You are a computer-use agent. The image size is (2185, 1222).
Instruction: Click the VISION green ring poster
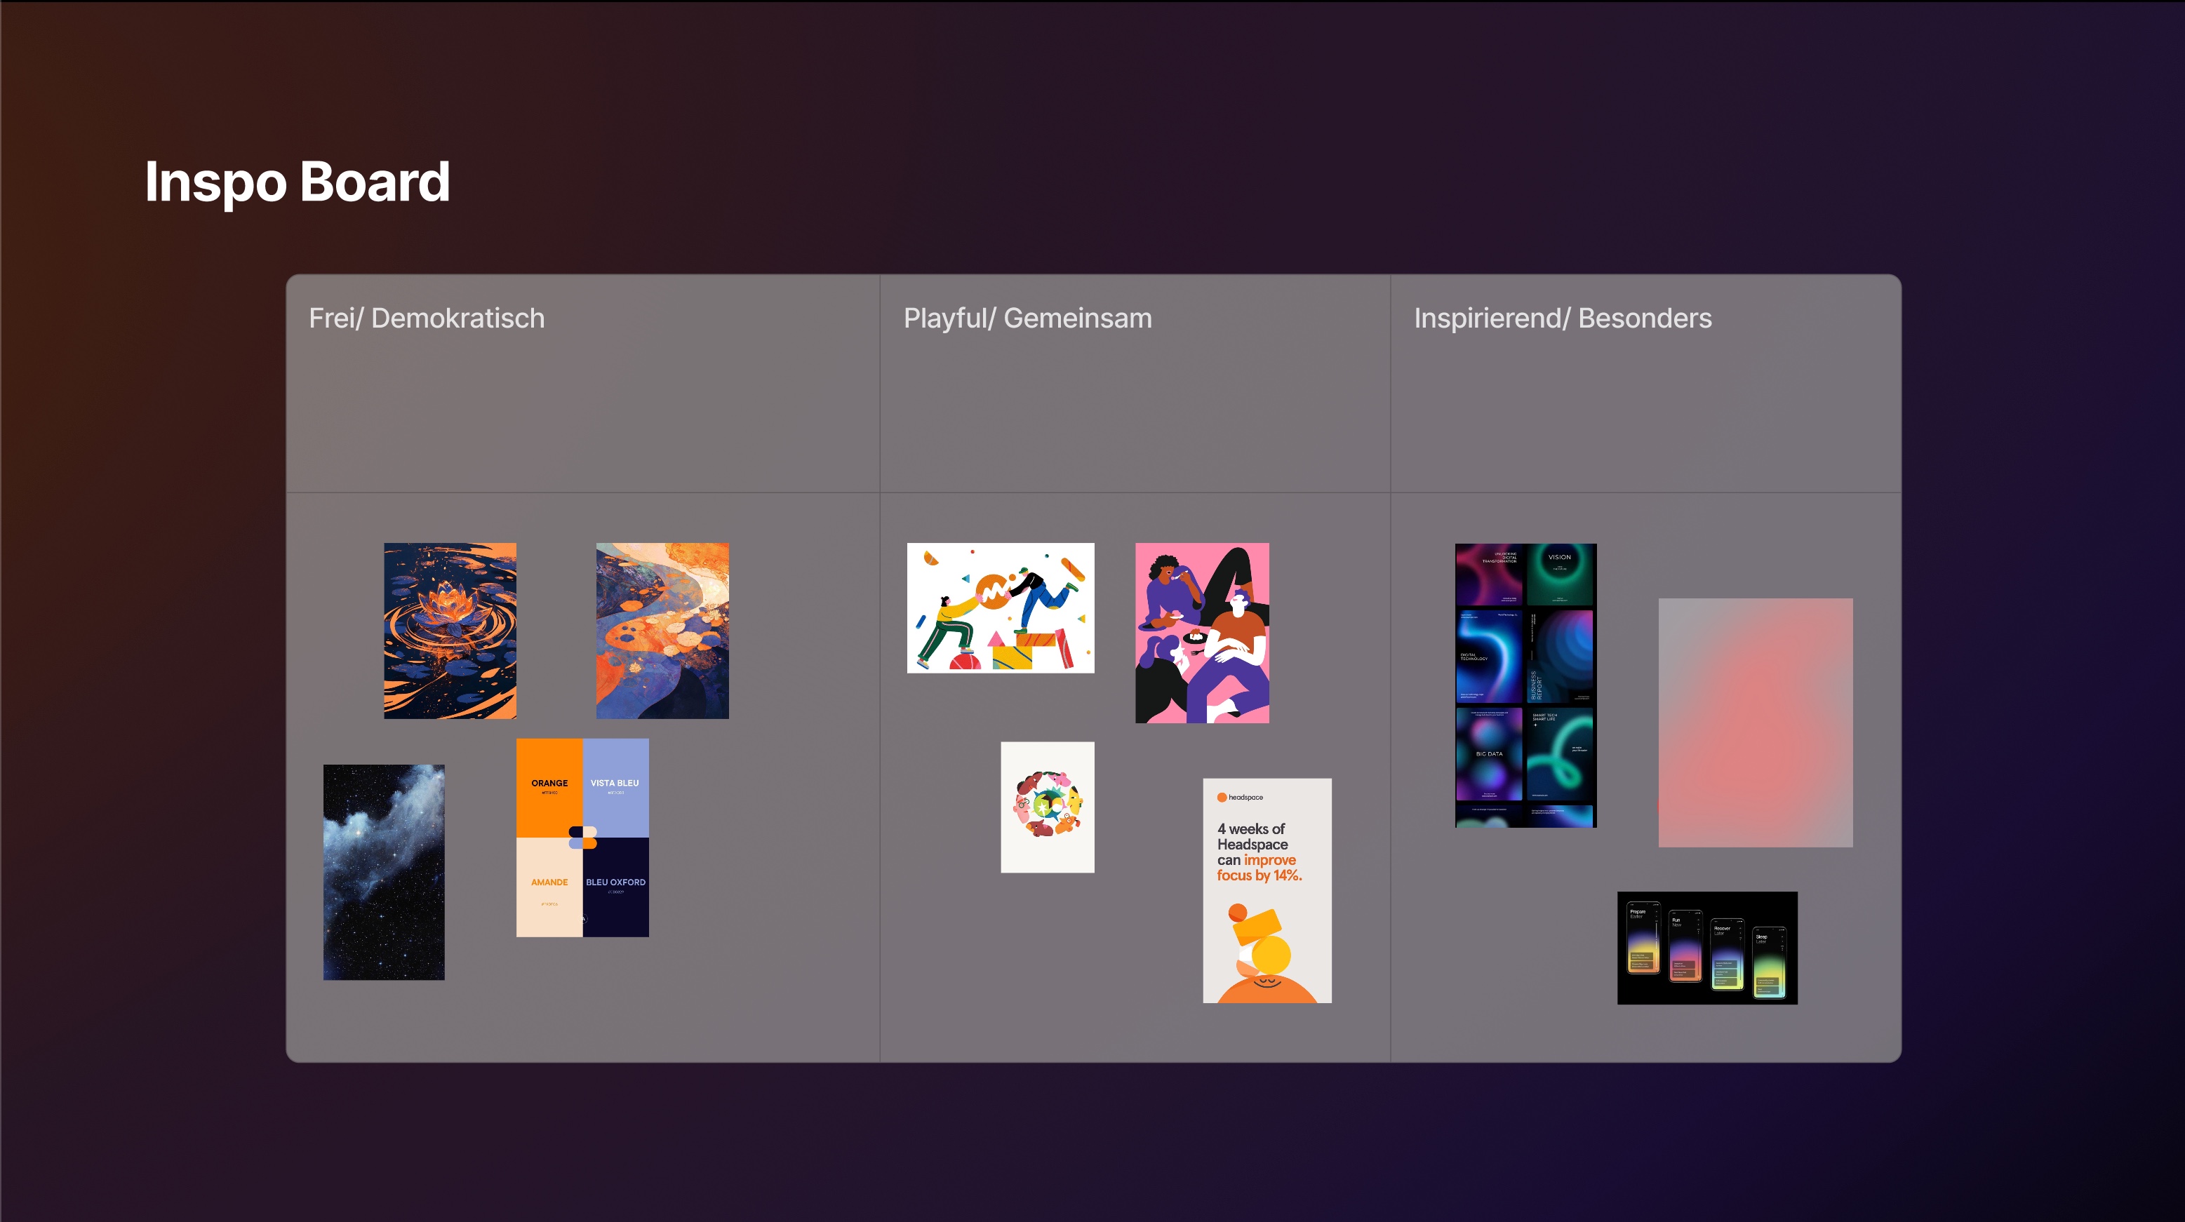[x=1560, y=574]
